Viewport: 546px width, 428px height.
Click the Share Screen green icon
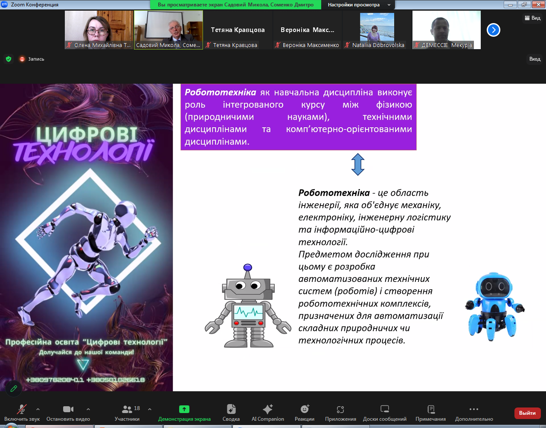coord(184,409)
